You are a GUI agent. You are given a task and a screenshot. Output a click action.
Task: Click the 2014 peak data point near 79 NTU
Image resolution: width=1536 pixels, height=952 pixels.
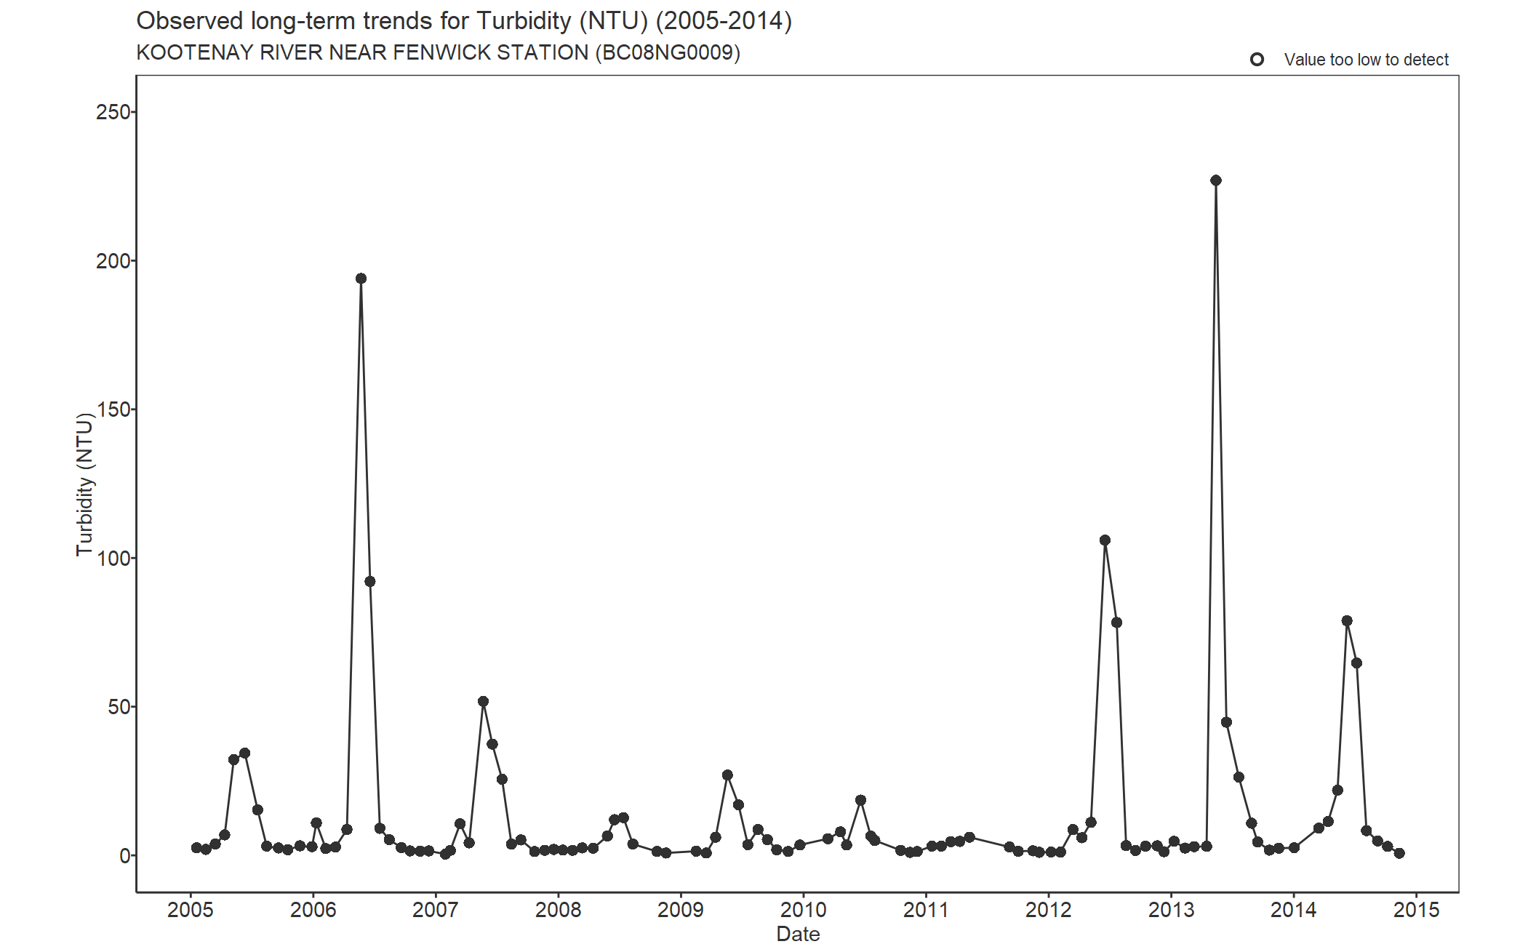click(1347, 621)
